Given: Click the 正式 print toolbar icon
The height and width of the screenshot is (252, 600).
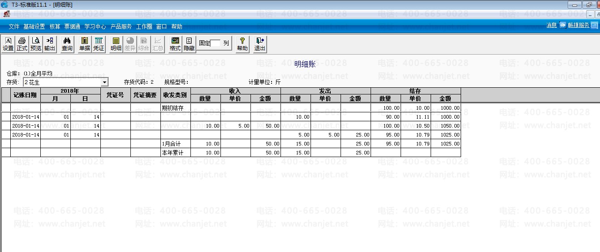Looking at the screenshot, I should (22, 44).
